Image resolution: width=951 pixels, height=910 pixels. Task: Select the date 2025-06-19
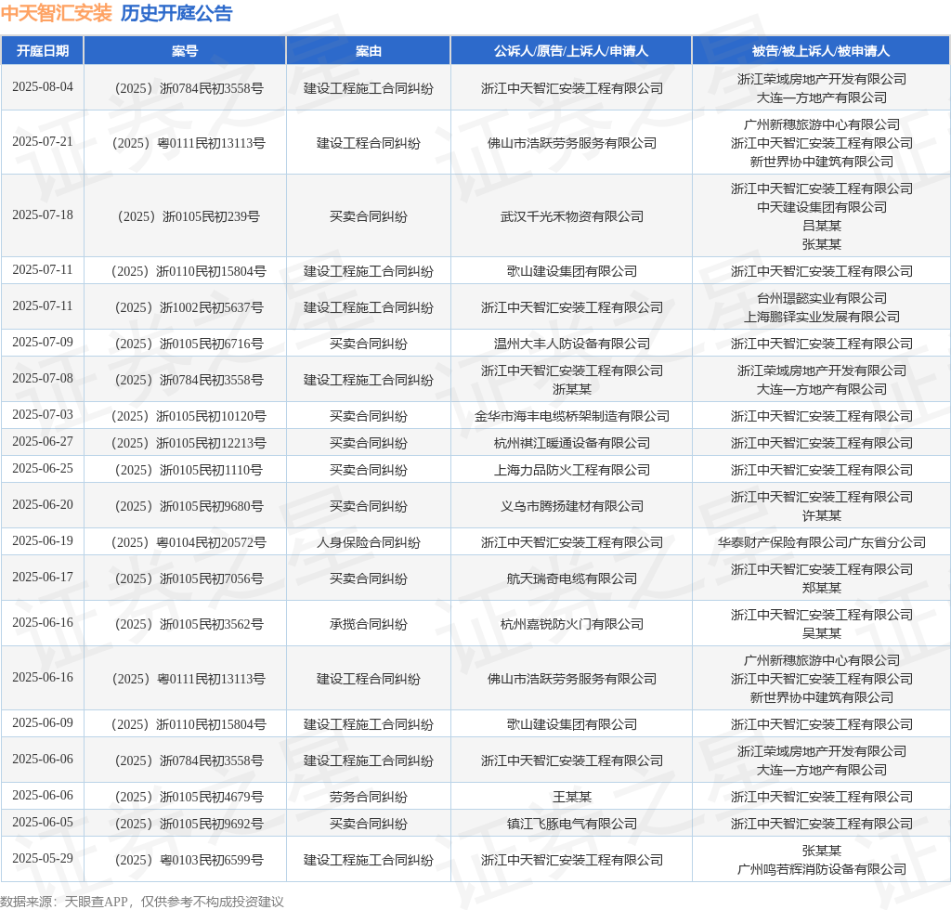point(43,541)
